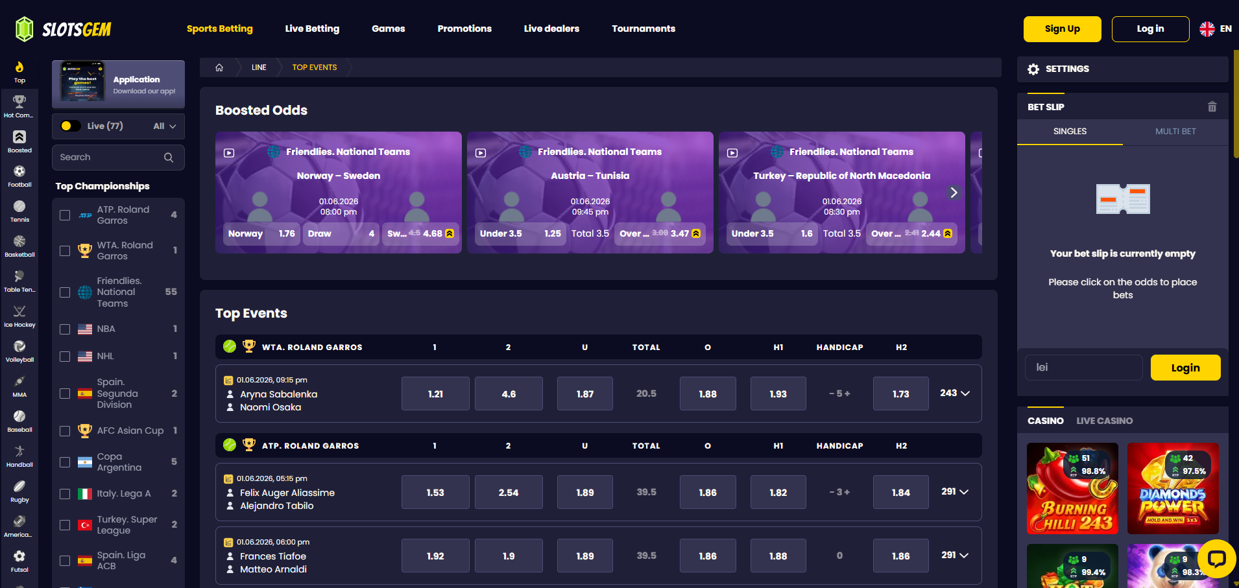The image size is (1239, 588).
Task: Open the Application download banner
Action: point(118,84)
